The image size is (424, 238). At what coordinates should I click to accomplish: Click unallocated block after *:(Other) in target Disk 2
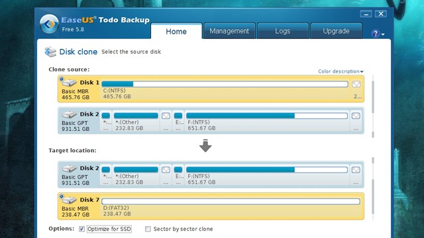tap(166, 170)
